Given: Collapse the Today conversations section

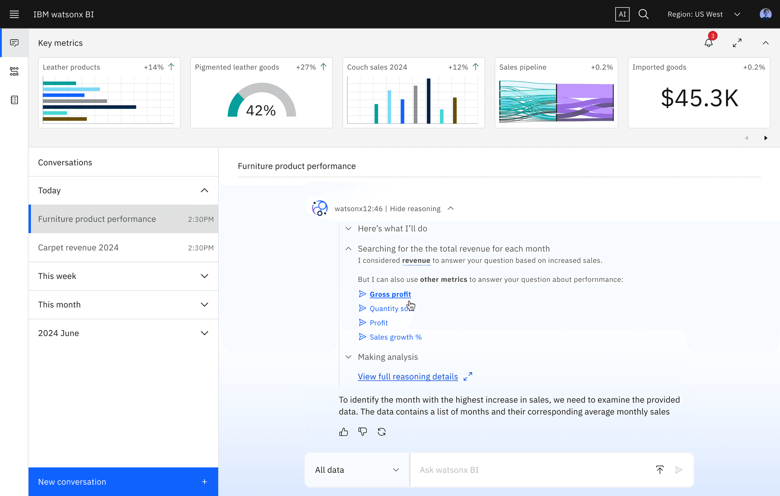Looking at the screenshot, I should click(x=205, y=190).
